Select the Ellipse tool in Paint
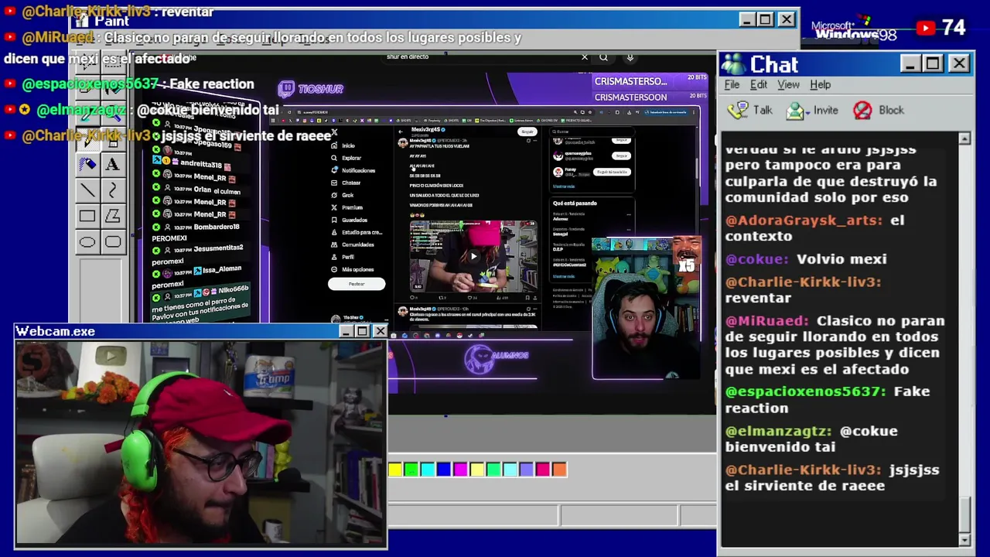The height and width of the screenshot is (557, 990). pyautogui.click(x=87, y=242)
